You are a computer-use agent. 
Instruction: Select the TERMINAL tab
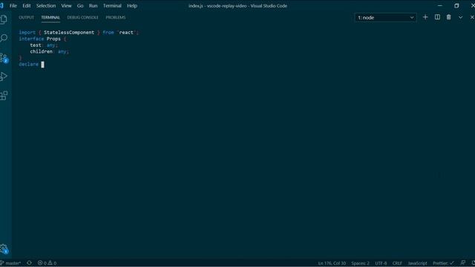click(50, 18)
